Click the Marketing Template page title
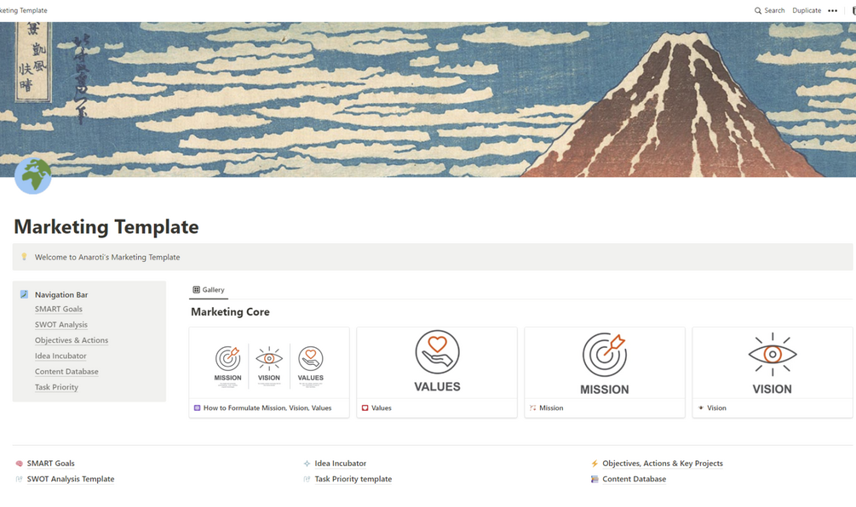This screenshot has width=856, height=507. tap(106, 227)
